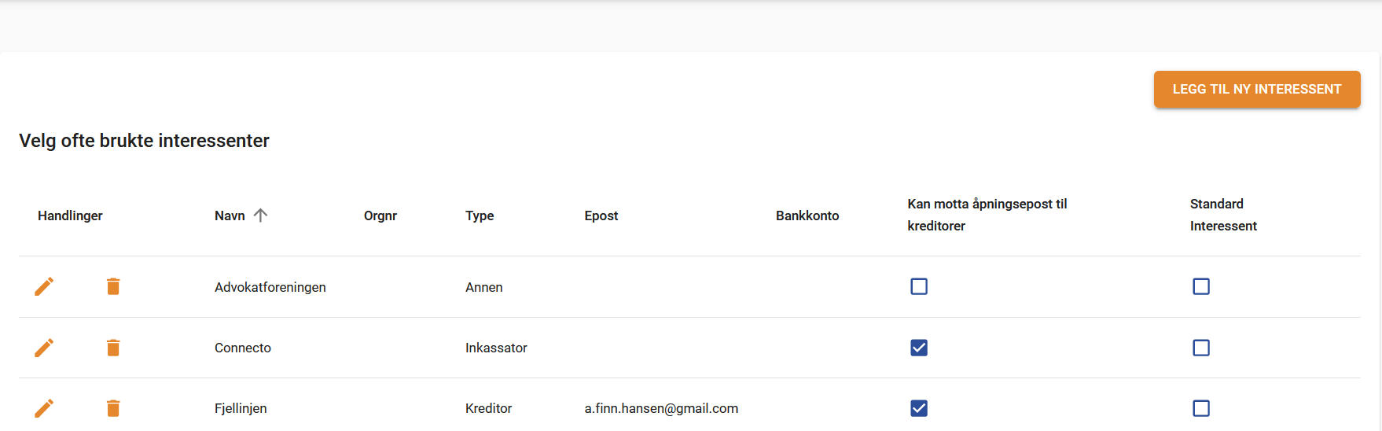Screen dimensions: 1382x431
Task: Open edit for Fjellinjen row
Action: (44, 408)
